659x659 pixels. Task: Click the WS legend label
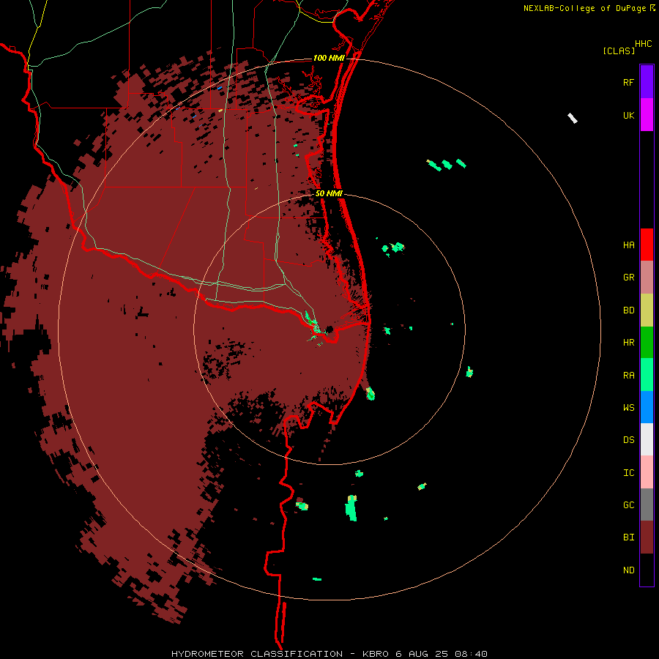click(x=628, y=408)
